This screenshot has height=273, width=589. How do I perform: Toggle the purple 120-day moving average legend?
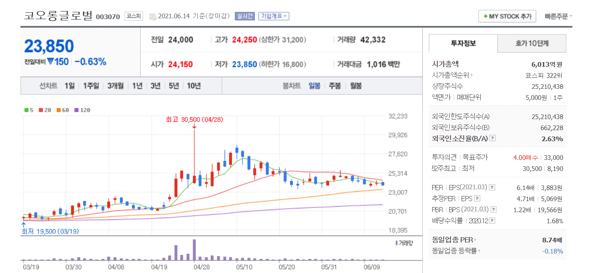82,110
